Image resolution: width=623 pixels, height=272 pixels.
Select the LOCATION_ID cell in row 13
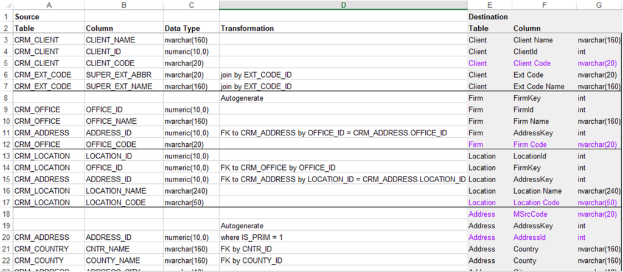point(124,156)
